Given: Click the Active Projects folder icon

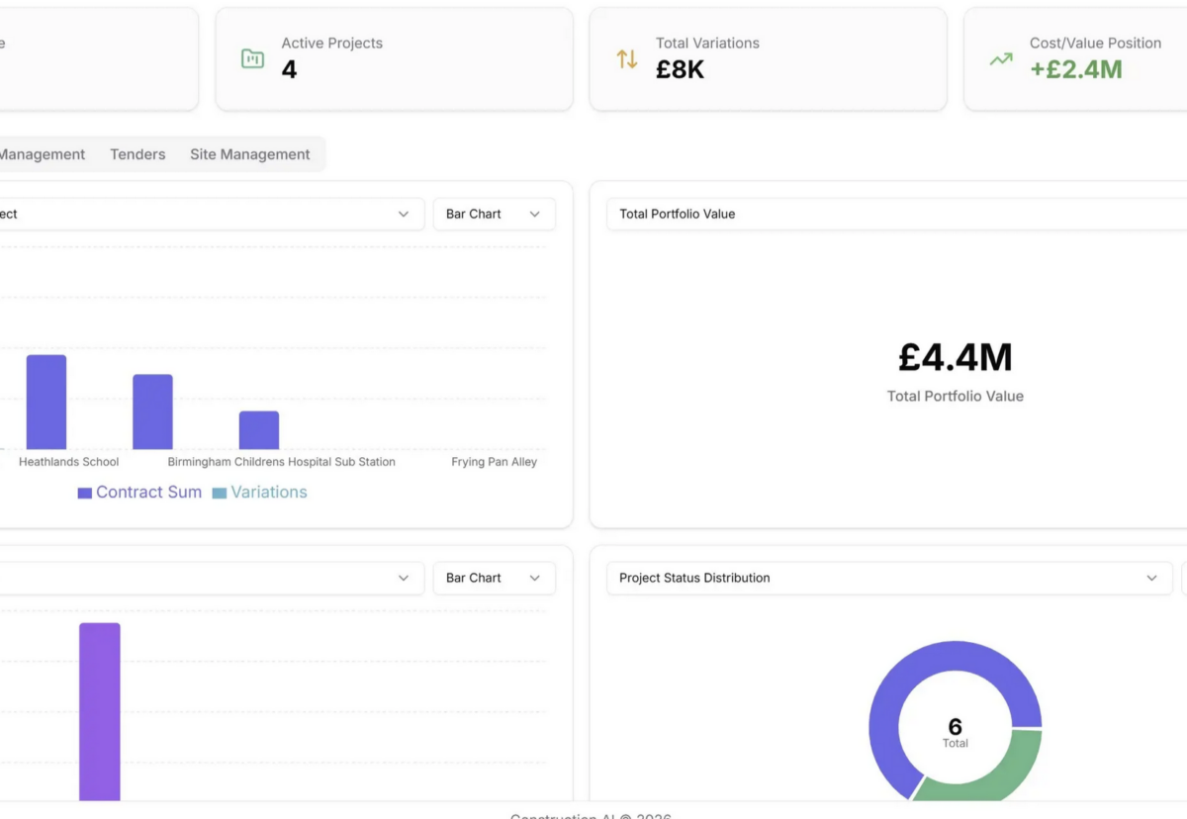Looking at the screenshot, I should point(252,59).
